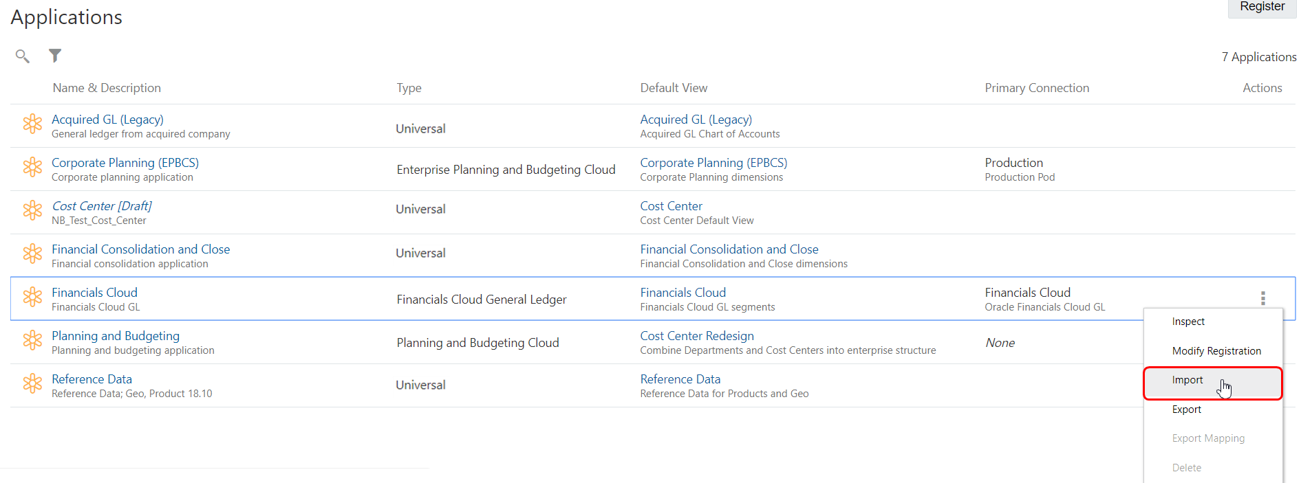
Task: Click the Cost Center [Draft] row icon
Action: [x=32, y=210]
